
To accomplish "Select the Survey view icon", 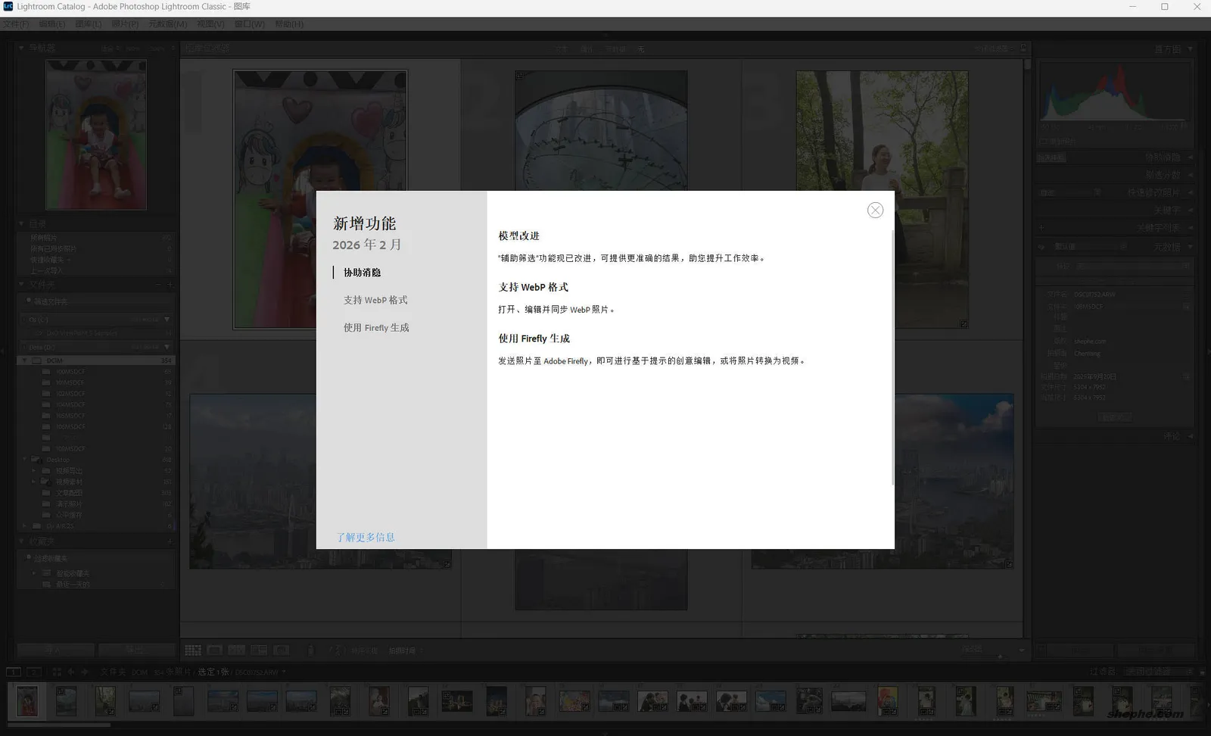I will pyautogui.click(x=260, y=650).
